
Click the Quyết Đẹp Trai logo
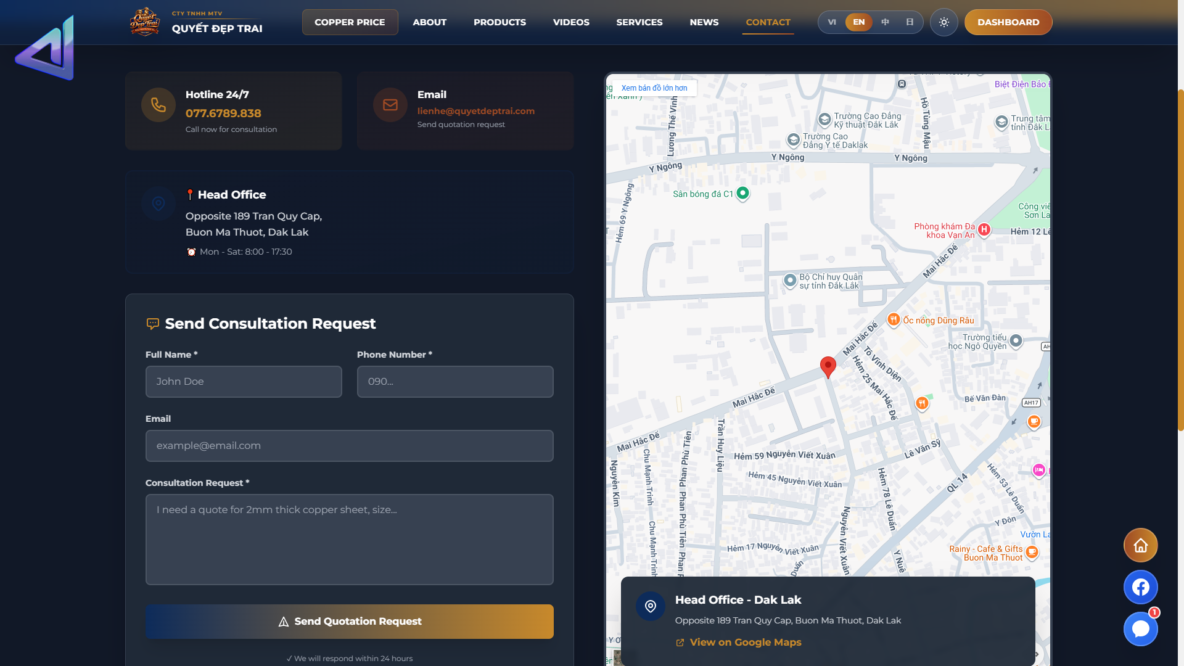coord(145,22)
